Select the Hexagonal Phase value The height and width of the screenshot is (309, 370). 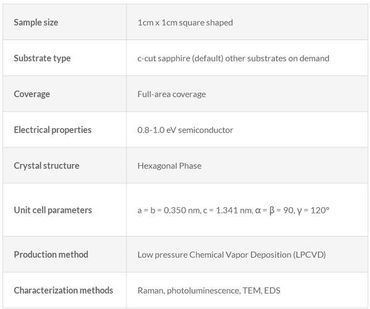[170, 166]
